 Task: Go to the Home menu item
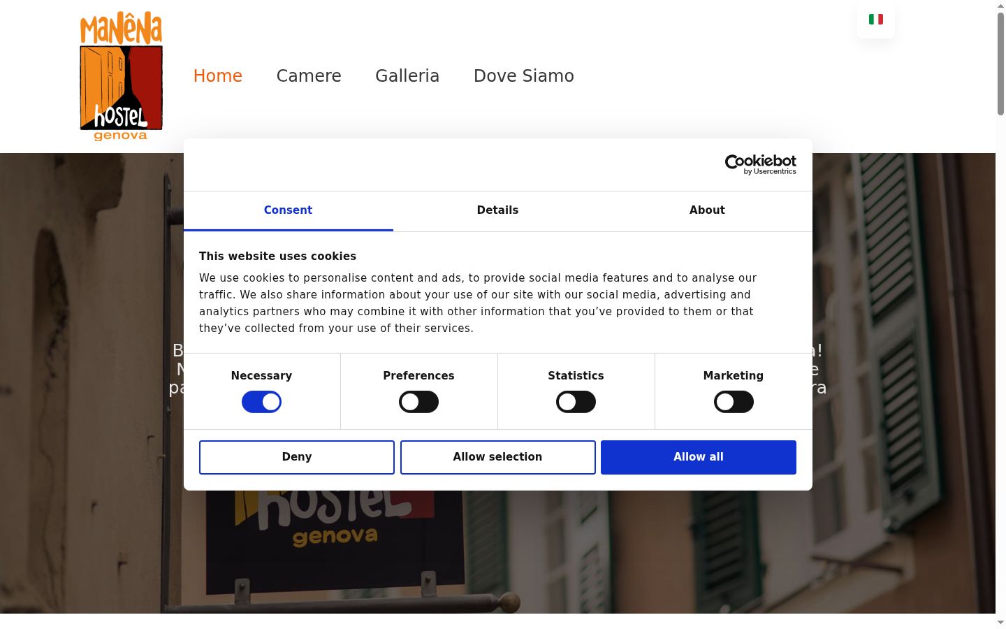click(x=218, y=76)
